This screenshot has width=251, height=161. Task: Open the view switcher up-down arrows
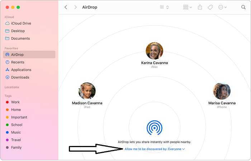(167, 7)
